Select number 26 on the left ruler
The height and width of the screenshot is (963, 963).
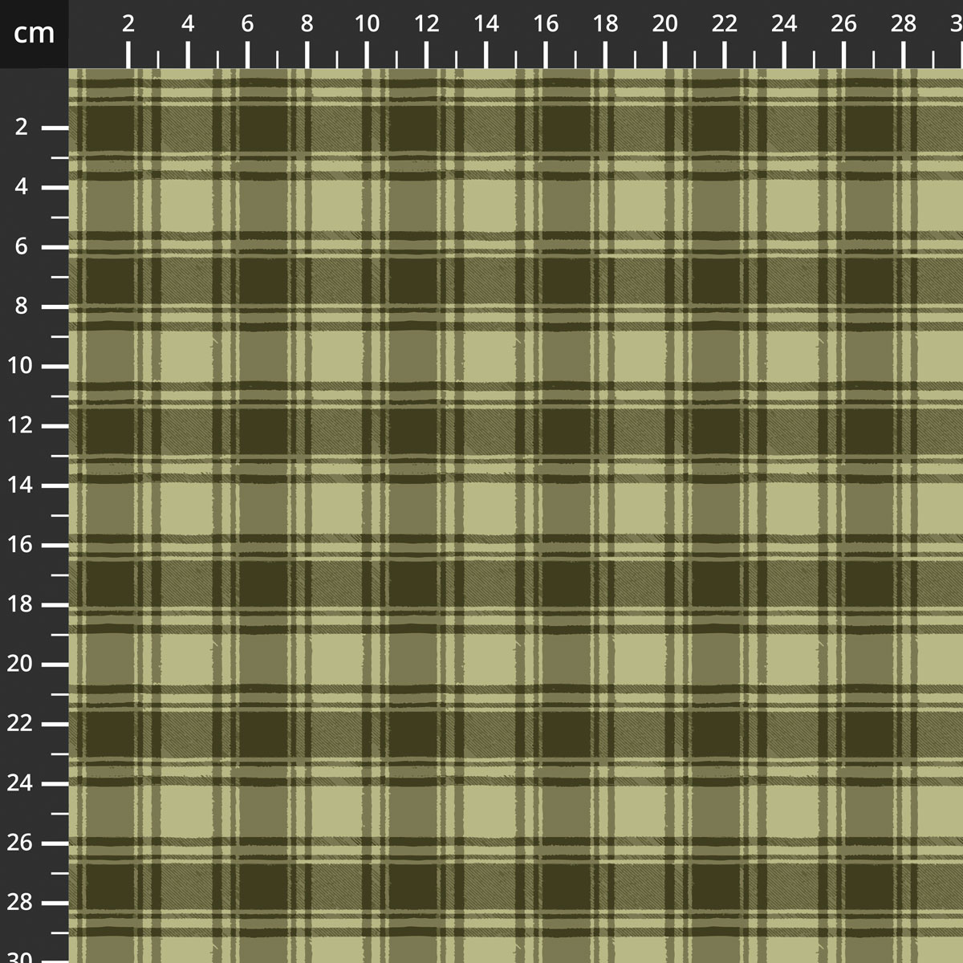pos(21,843)
